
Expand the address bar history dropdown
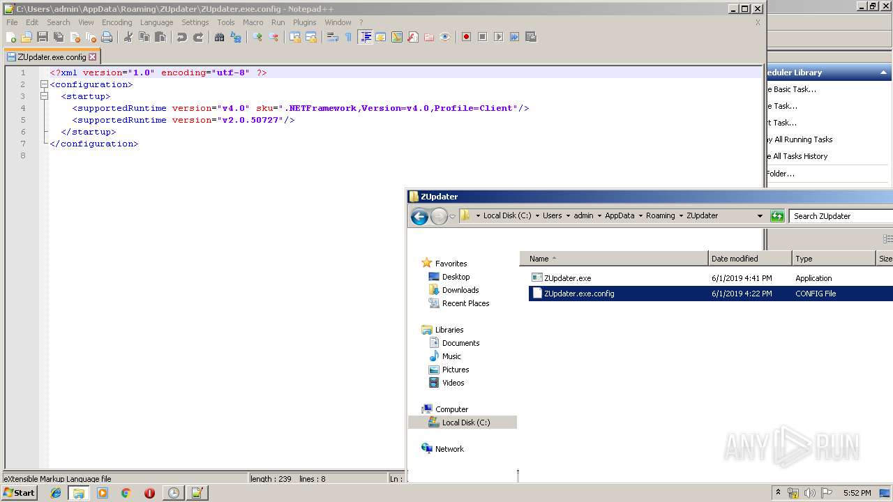point(760,216)
